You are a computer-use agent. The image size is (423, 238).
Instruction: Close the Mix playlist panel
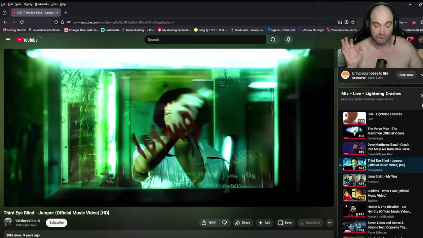(422, 96)
